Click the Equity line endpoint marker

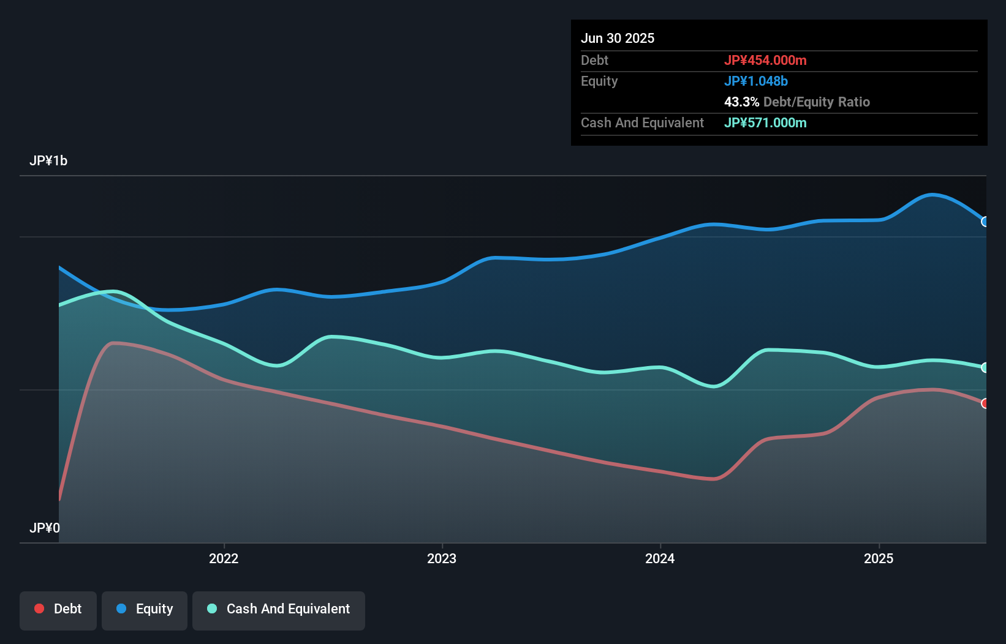tap(985, 222)
